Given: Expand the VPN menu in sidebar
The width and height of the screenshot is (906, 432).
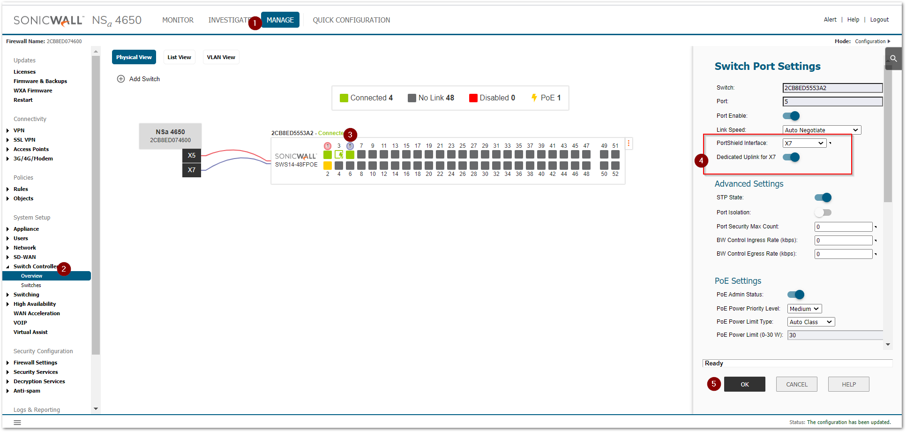Looking at the screenshot, I should [8, 130].
